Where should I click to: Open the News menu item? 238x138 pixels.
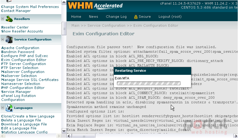click(93, 17)
